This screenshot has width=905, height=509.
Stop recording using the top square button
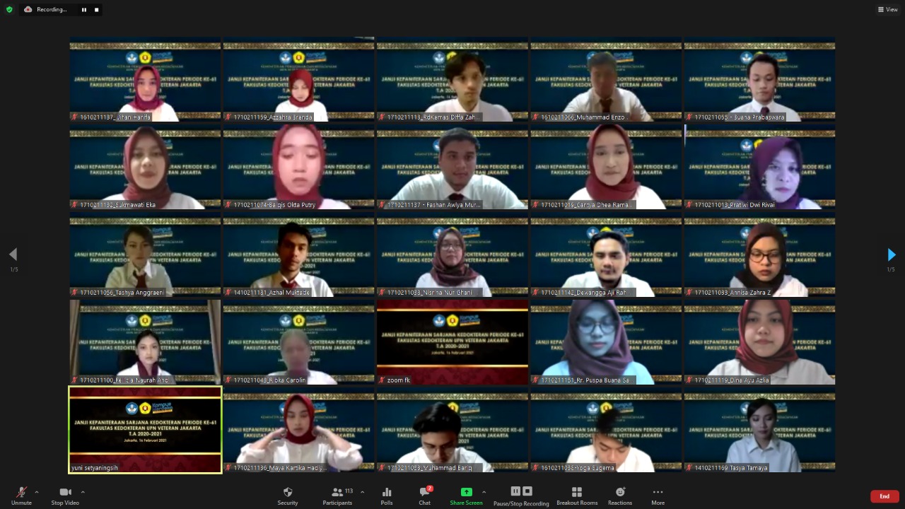(x=97, y=10)
